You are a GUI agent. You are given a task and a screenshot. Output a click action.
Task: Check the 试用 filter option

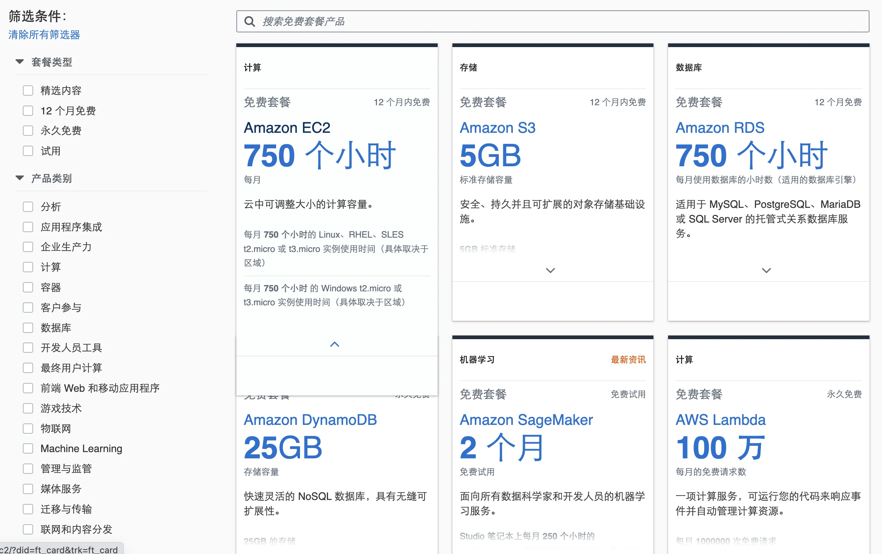28,151
